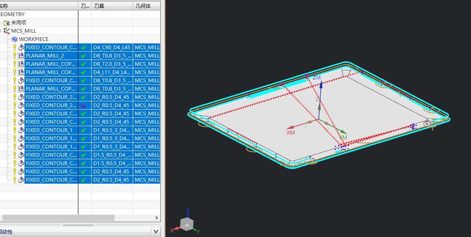The height and width of the screenshot is (237, 471).
Task: Select the PLANAR_MILL_COP operation using tool D4_L11_D4_L4
Action: coord(51,72)
